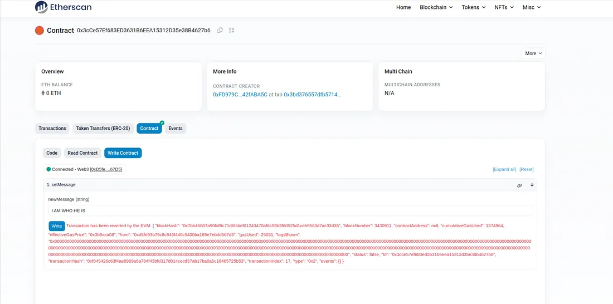Copy the setMessage method permalink

click(x=519, y=185)
